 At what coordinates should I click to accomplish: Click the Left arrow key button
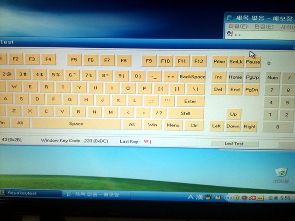pos(216,126)
